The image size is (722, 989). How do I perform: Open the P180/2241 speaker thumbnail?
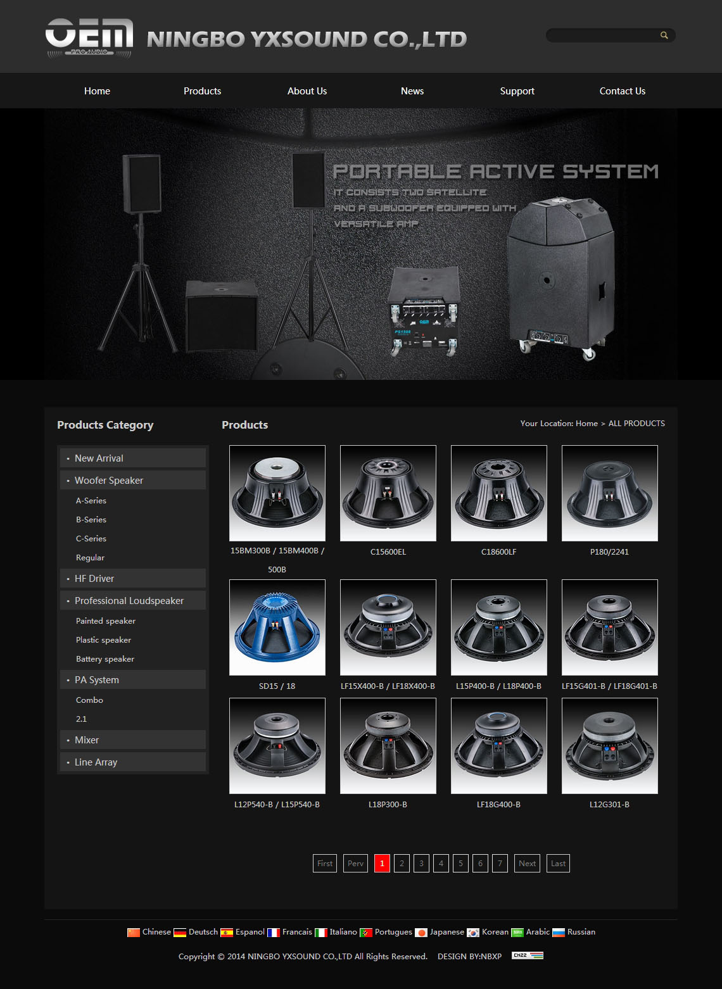(610, 493)
